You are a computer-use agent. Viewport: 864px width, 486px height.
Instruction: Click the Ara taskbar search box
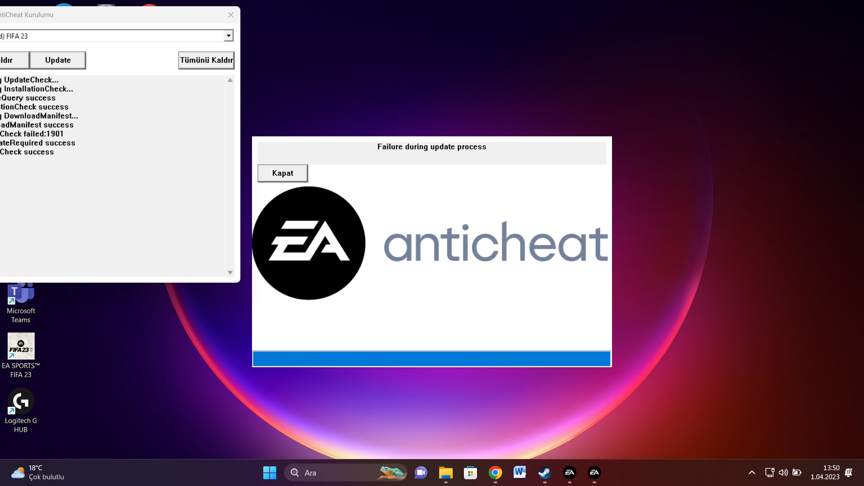tap(346, 472)
